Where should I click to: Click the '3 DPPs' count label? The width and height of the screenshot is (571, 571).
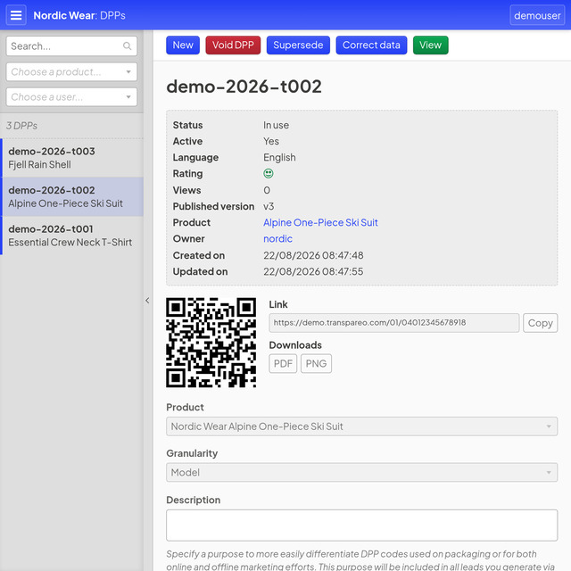tap(21, 126)
